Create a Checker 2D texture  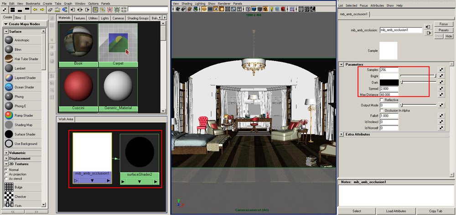pyautogui.click(x=23, y=196)
